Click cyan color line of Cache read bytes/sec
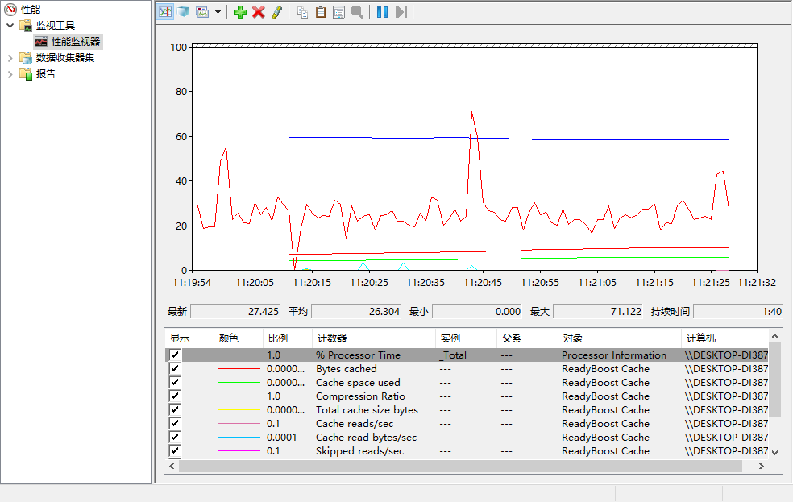 pyautogui.click(x=239, y=437)
